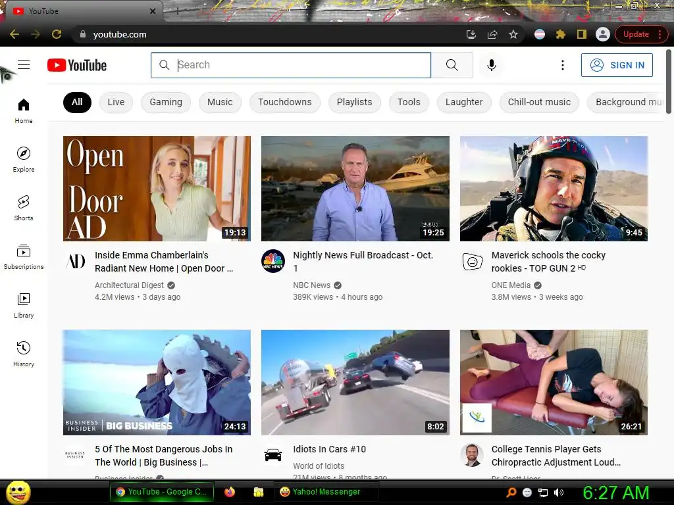Click Maverick schools the cocky rookies title

click(548, 262)
